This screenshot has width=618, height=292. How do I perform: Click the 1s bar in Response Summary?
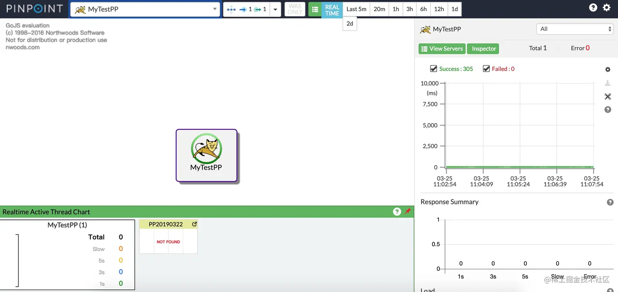point(461,264)
